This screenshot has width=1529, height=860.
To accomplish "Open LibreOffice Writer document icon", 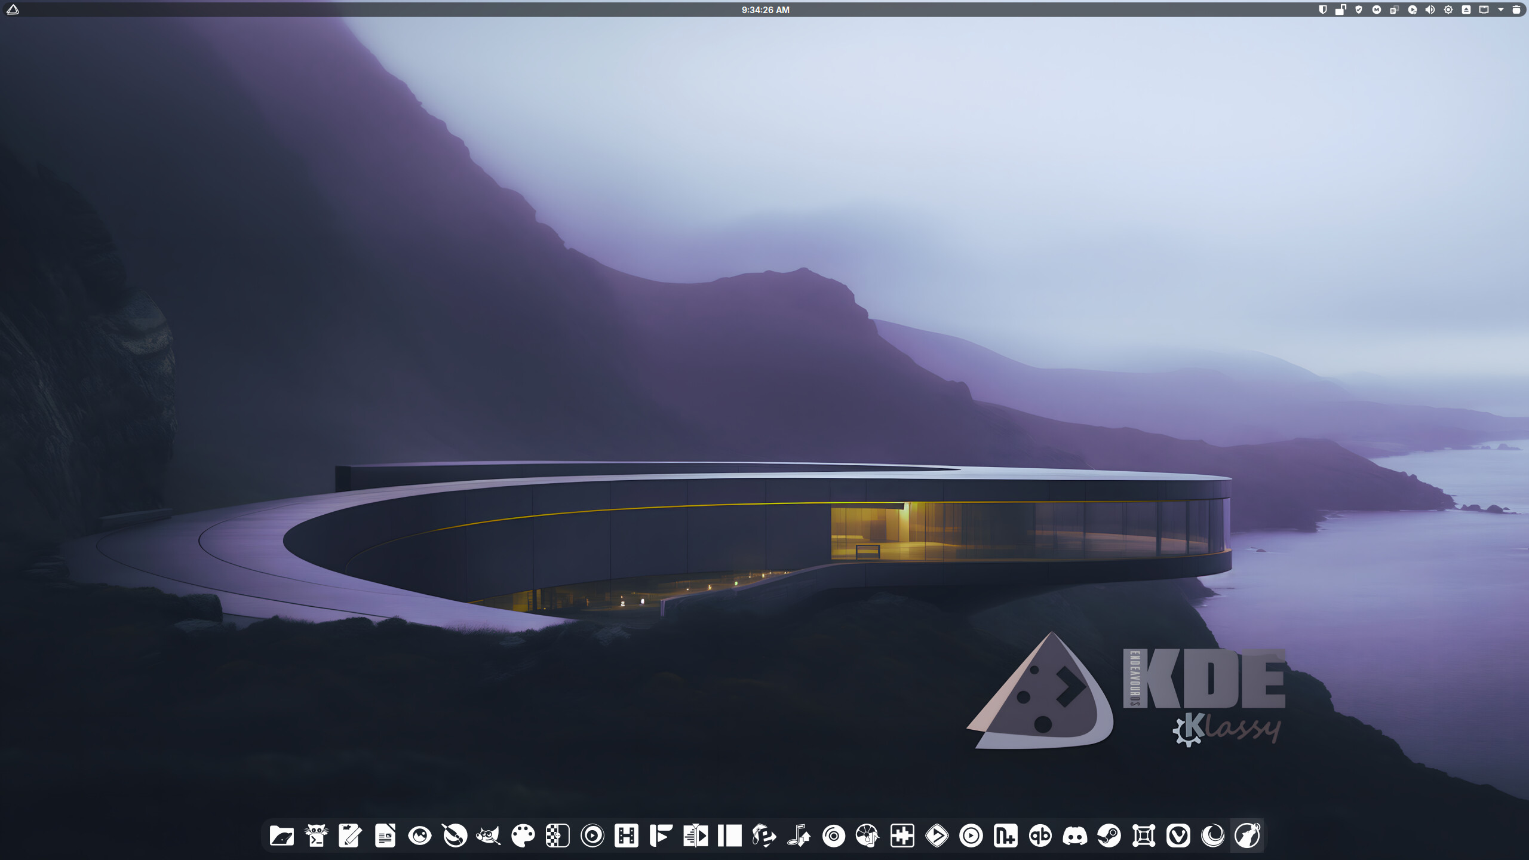I will pyautogui.click(x=385, y=836).
